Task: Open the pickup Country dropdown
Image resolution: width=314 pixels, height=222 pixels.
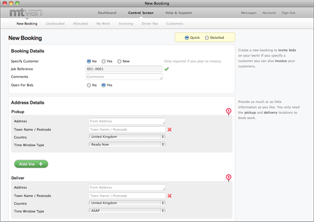Action: point(127,137)
